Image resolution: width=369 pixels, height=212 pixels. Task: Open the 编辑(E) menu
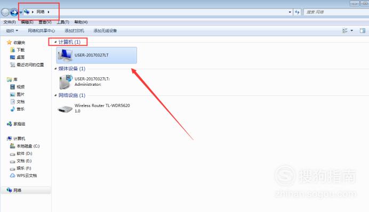[27, 22]
